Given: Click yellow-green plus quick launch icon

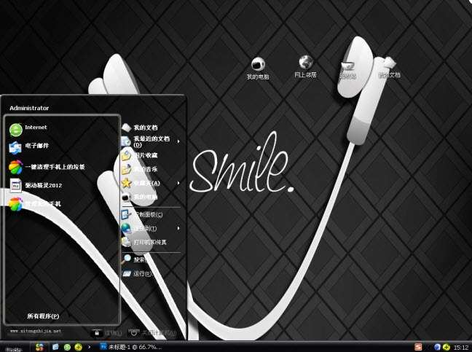Looking at the screenshot, I should (x=78, y=347).
